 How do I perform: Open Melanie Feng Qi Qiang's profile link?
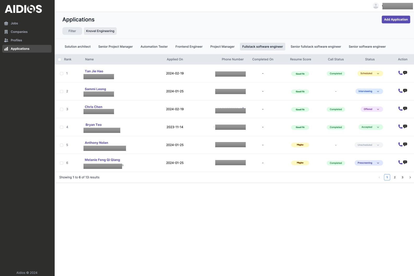point(102,160)
